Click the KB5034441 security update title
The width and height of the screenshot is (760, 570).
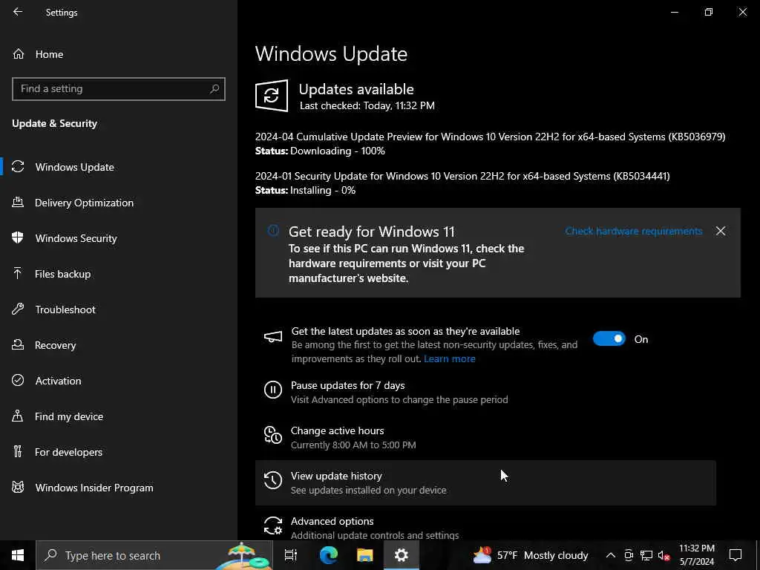point(462,176)
